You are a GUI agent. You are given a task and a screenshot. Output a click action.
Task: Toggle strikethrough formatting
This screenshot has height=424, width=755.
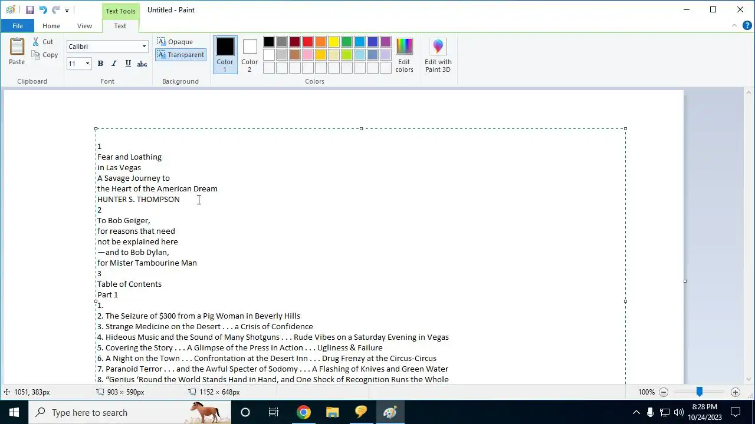142,64
